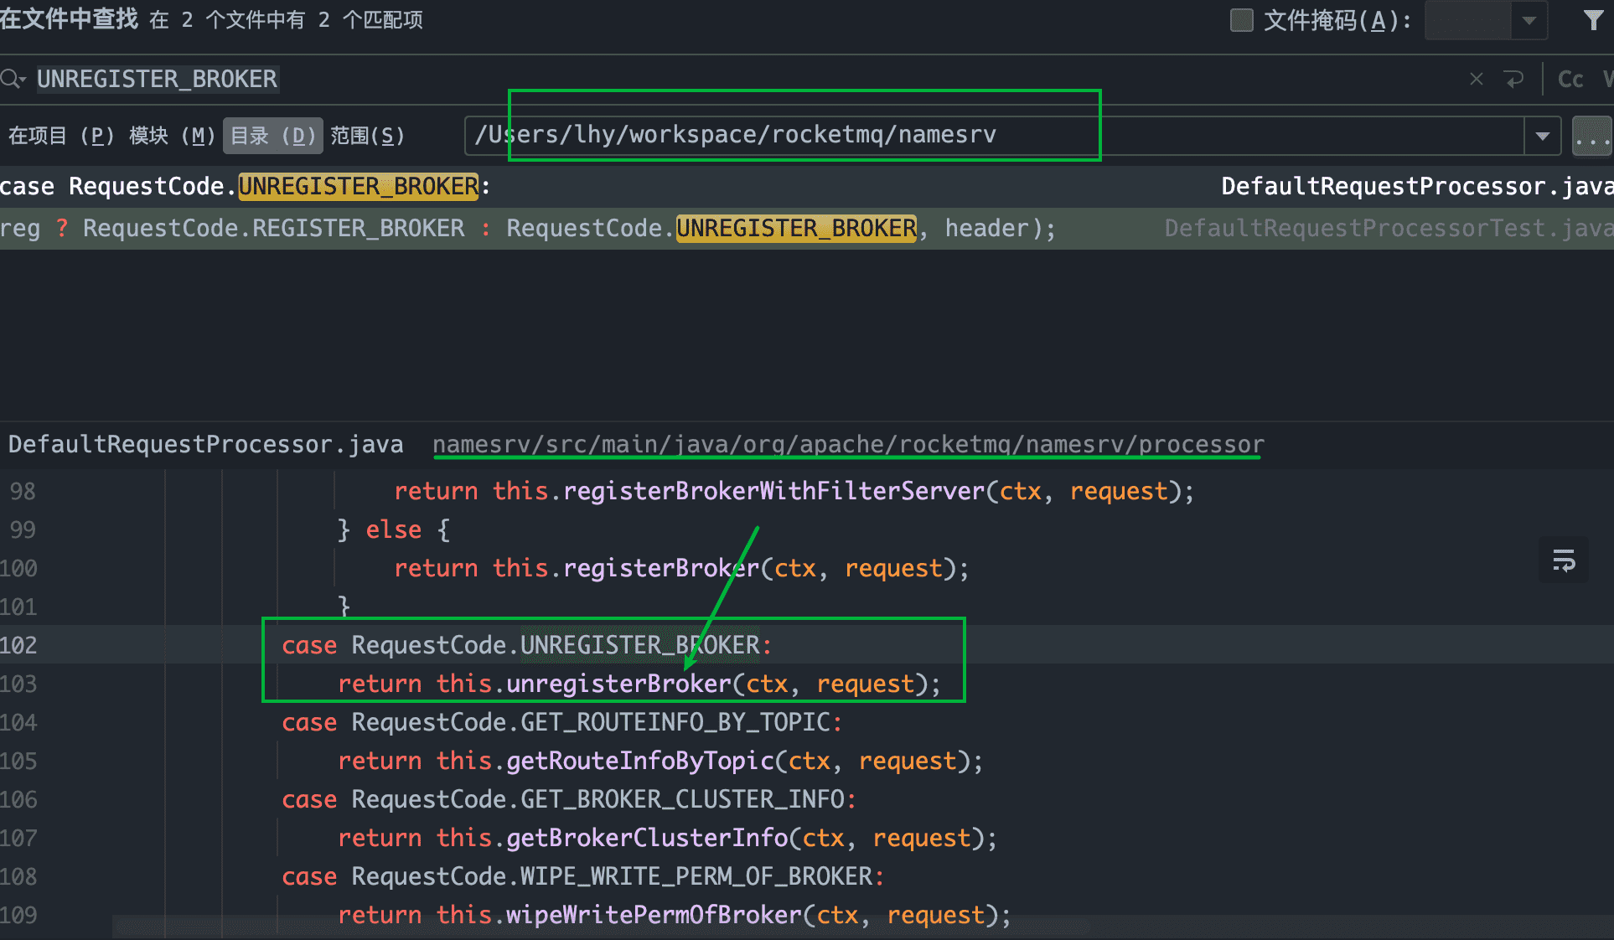
Task: Click the registerBroker call on line 100
Action: coord(661,568)
